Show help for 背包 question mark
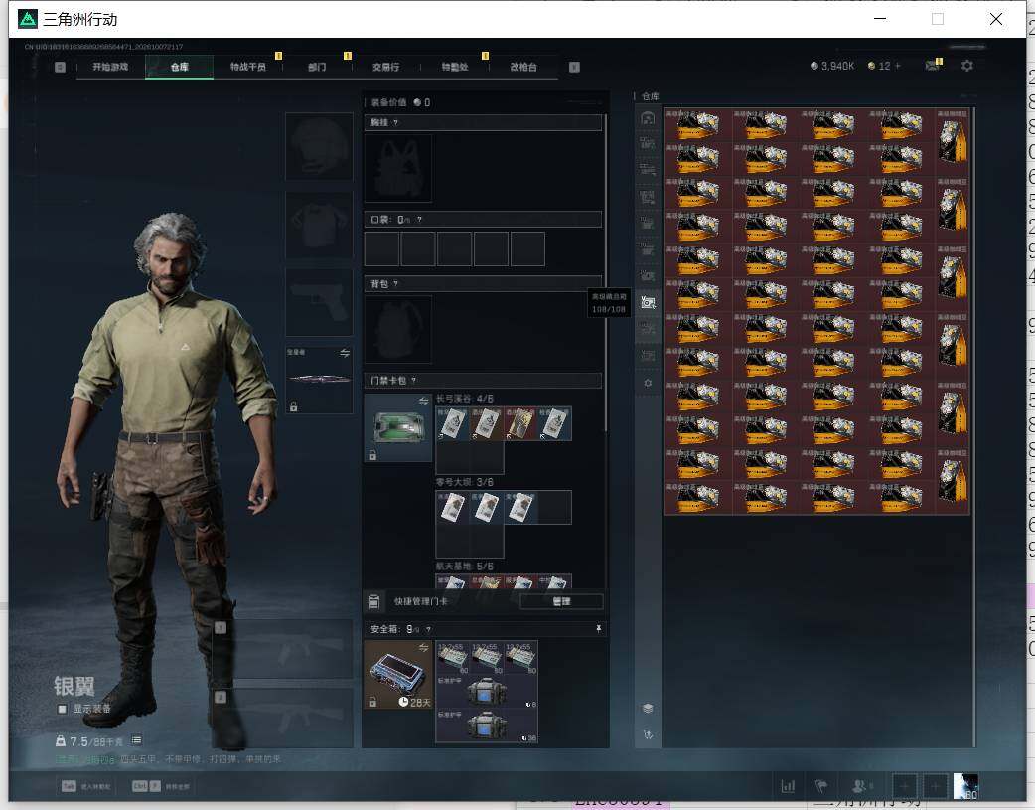This screenshot has width=1035, height=810. tap(395, 284)
